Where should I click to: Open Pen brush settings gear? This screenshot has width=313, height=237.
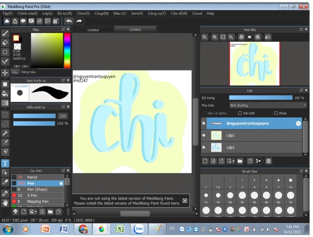61,183
